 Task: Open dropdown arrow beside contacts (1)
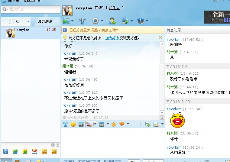[28, 21]
